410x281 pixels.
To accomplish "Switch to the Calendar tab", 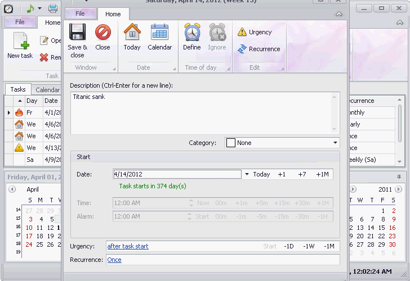I will pos(47,90).
